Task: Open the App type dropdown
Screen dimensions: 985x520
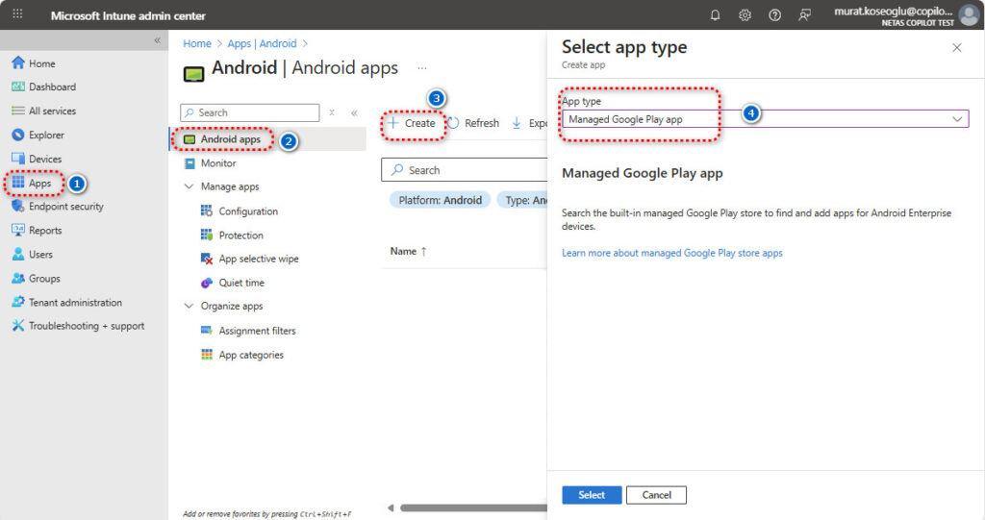Action: [x=765, y=119]
